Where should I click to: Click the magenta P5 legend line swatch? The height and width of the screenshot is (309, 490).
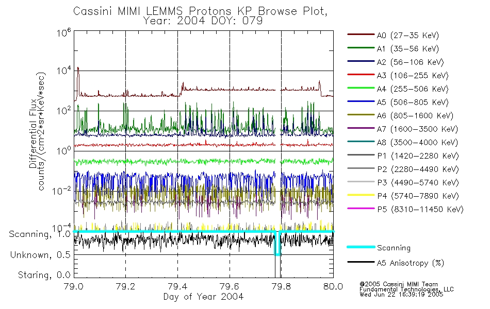(x=361, y=209)
